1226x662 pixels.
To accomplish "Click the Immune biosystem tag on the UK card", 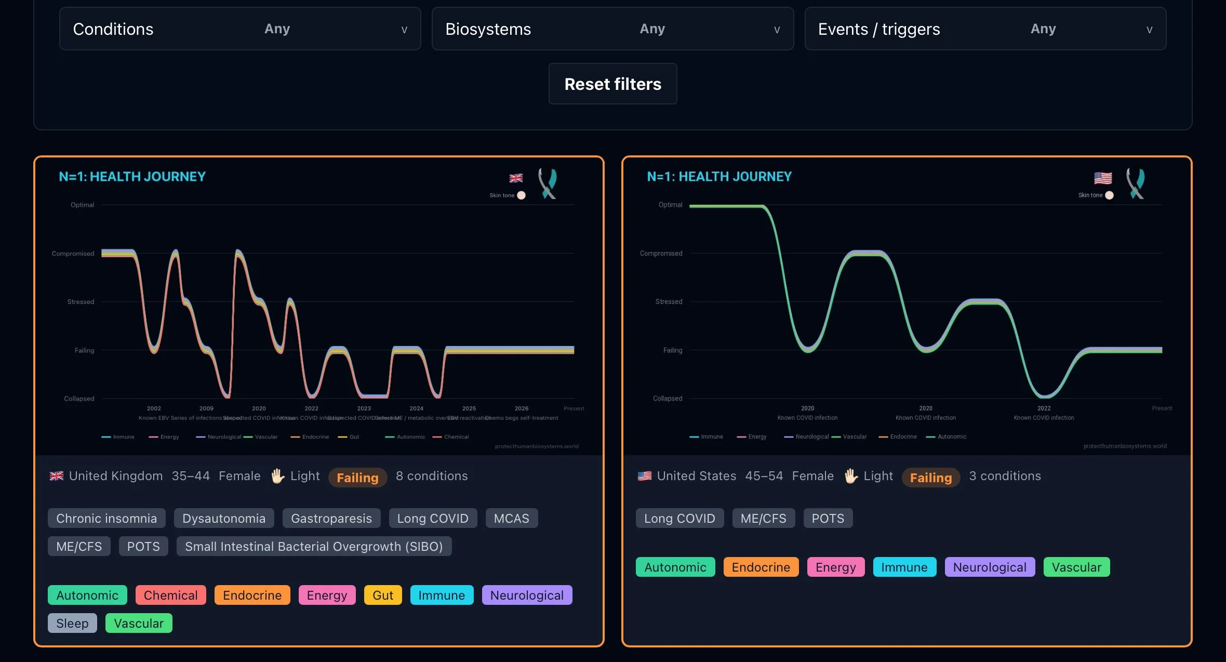I will click(442, 595).
